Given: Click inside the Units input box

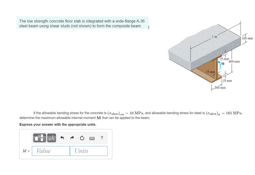Looking at the screenshot, I should pos(88,151).
